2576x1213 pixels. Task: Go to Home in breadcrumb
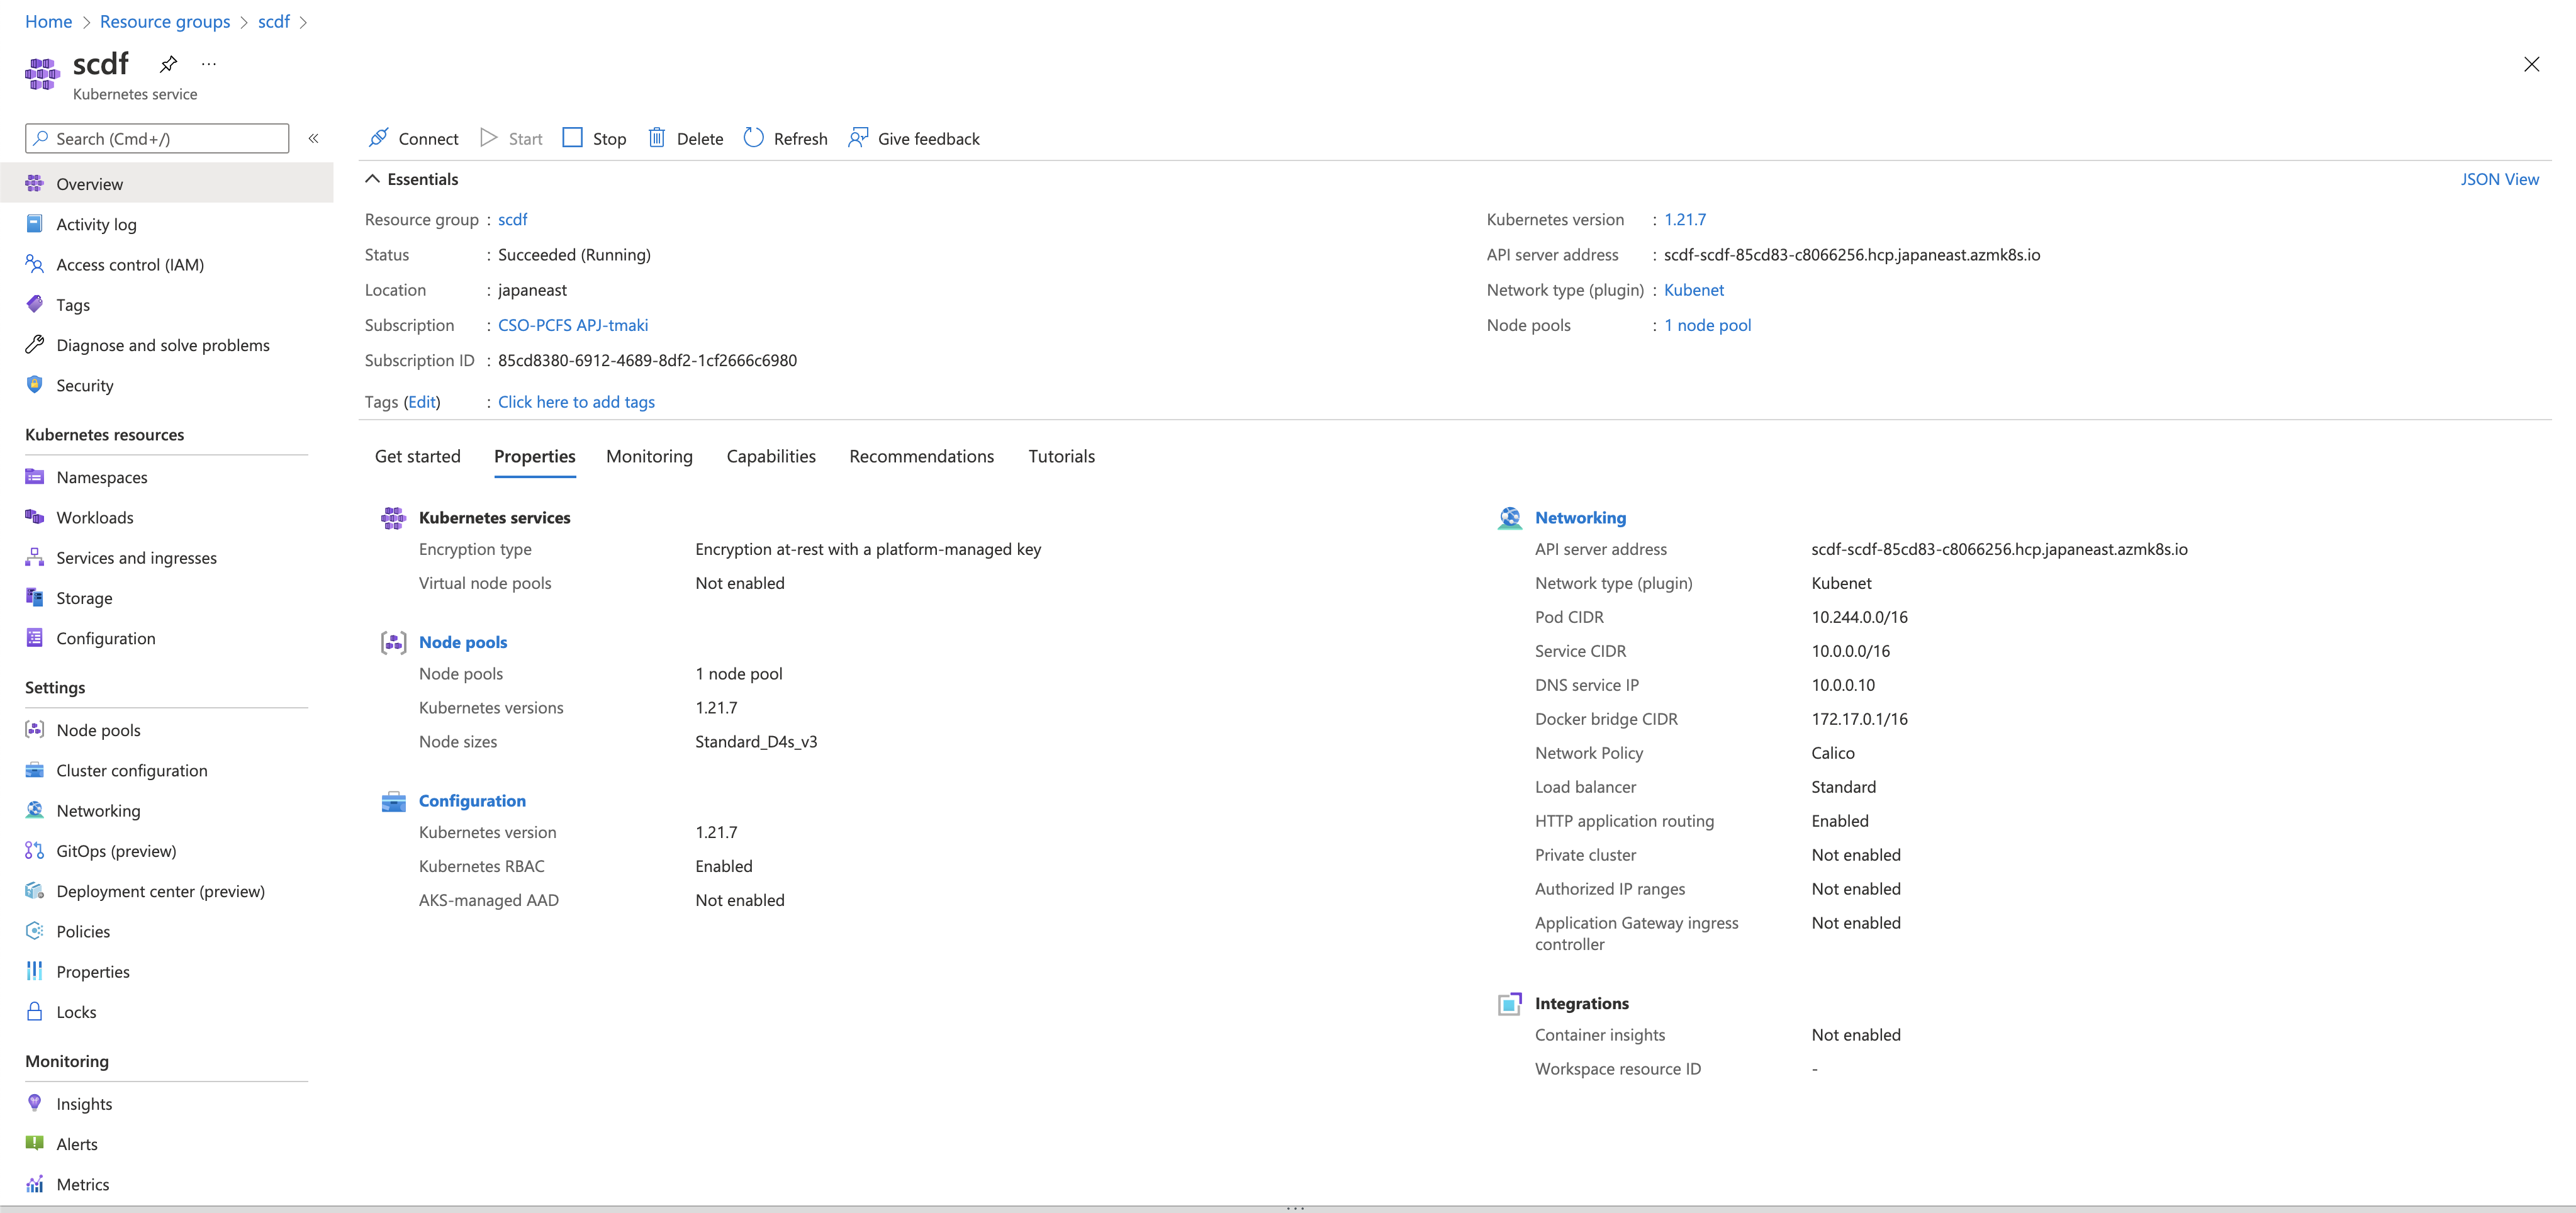[48, 21]
